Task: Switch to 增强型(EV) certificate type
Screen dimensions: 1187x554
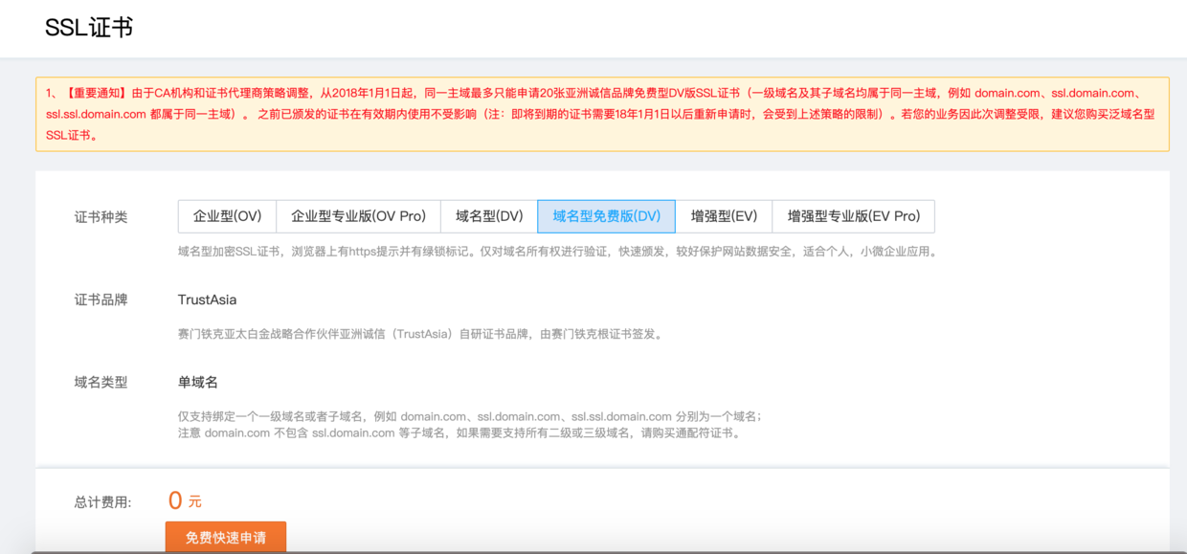Action: [x=724, y=216]
